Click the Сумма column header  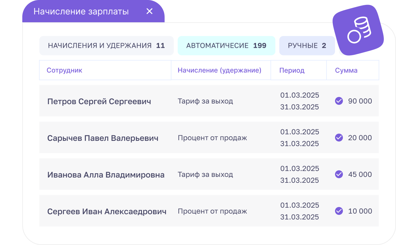click(346, 70)
